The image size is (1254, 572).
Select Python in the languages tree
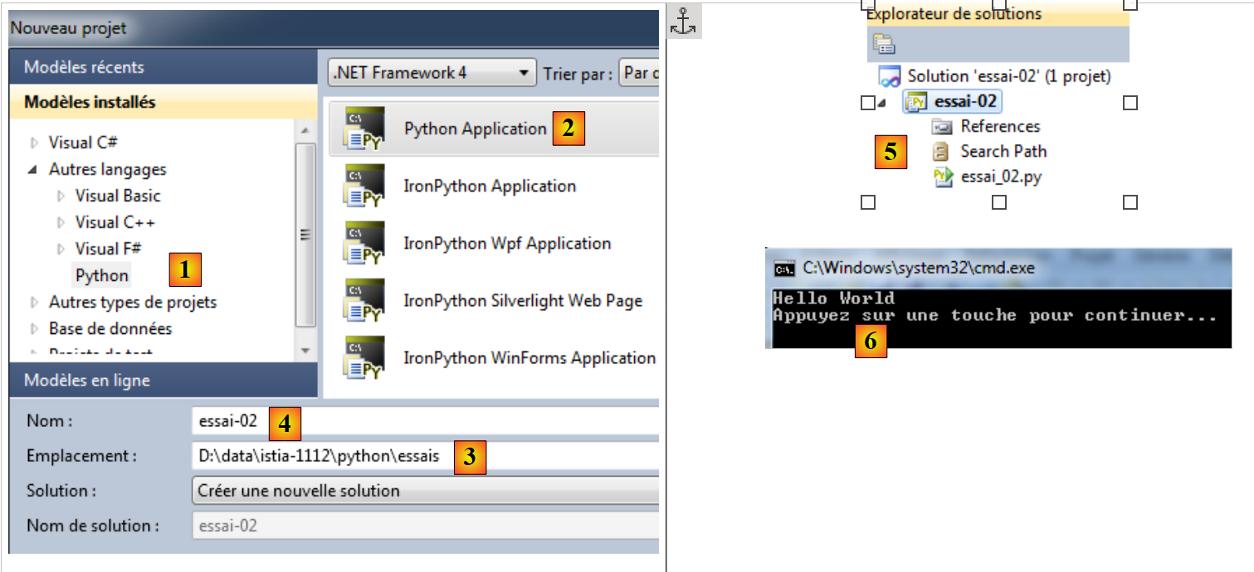click(102, 275)
